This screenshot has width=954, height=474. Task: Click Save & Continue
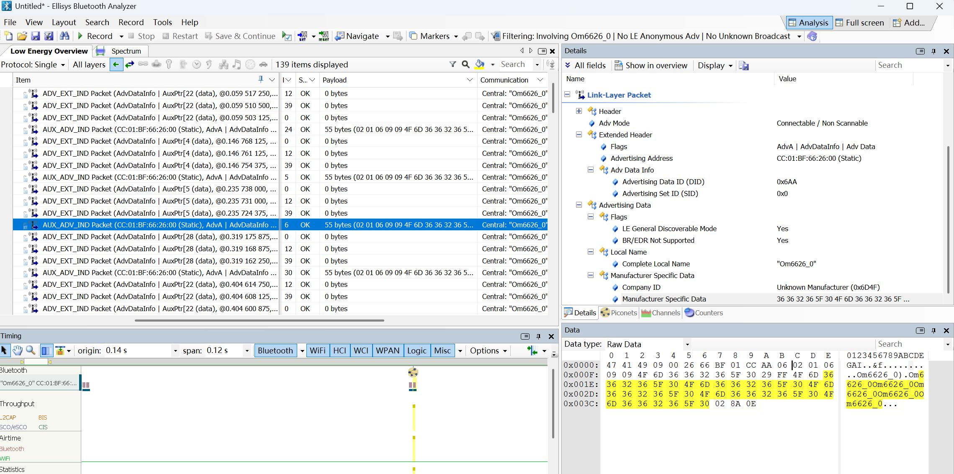tap(240, 36)
